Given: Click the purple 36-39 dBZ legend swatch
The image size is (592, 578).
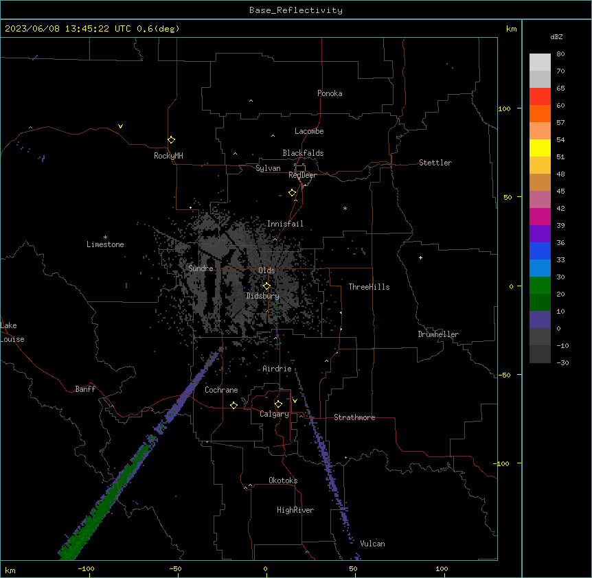Looking at the screenshot, I should [540, 234].
